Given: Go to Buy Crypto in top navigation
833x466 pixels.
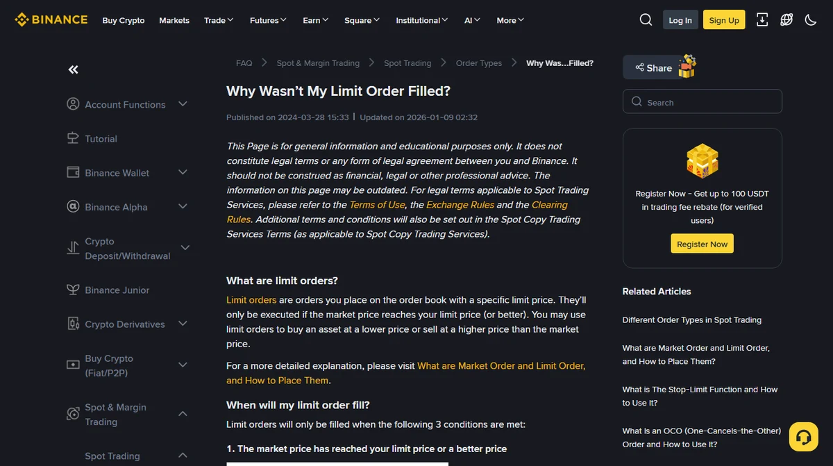Looking at the screenshot, I should tap(124, 20).
